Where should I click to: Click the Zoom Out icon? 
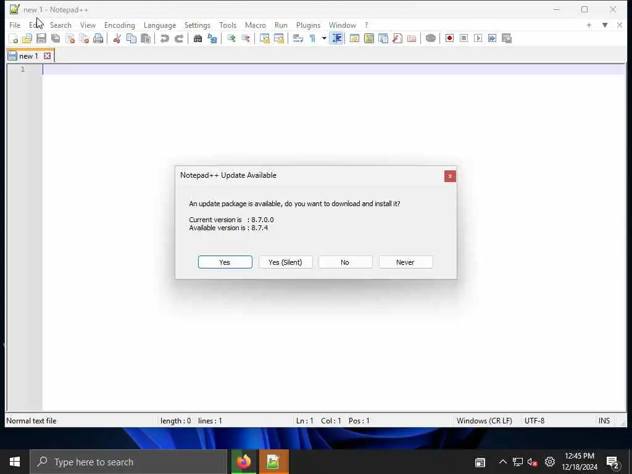pos(245,38)
